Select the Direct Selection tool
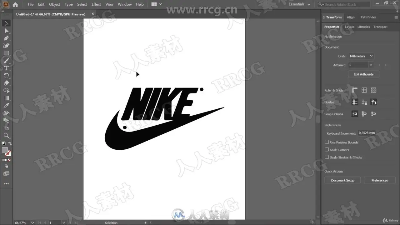The width and height of the screenshot is (400, 225). pos(6,31)
